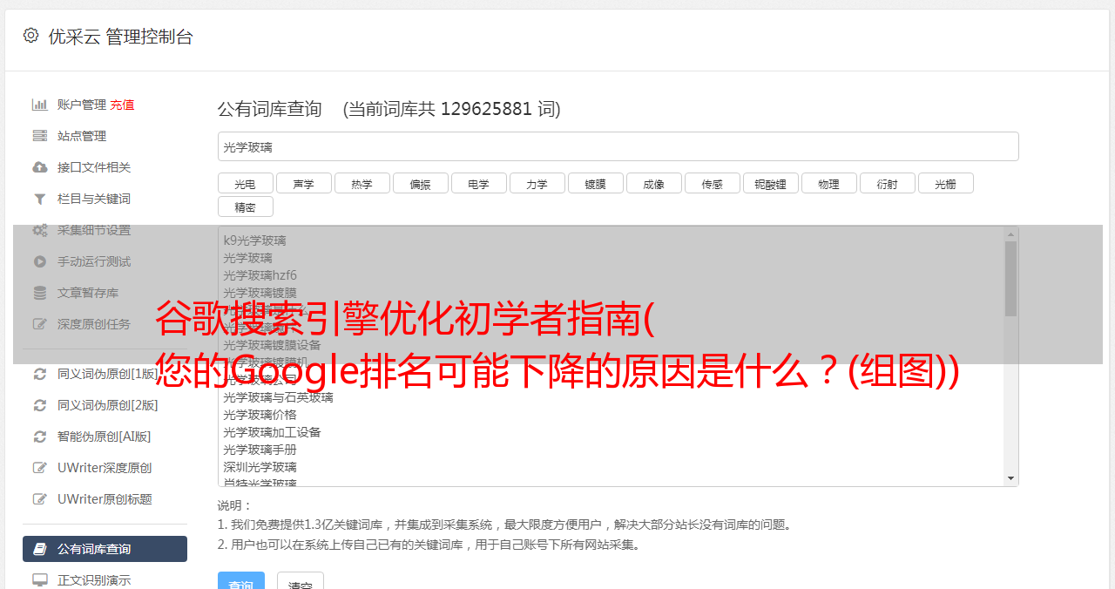Screen dimensions: 1115x589
Task: Choose the 热学 tag button
Action: 362,183
